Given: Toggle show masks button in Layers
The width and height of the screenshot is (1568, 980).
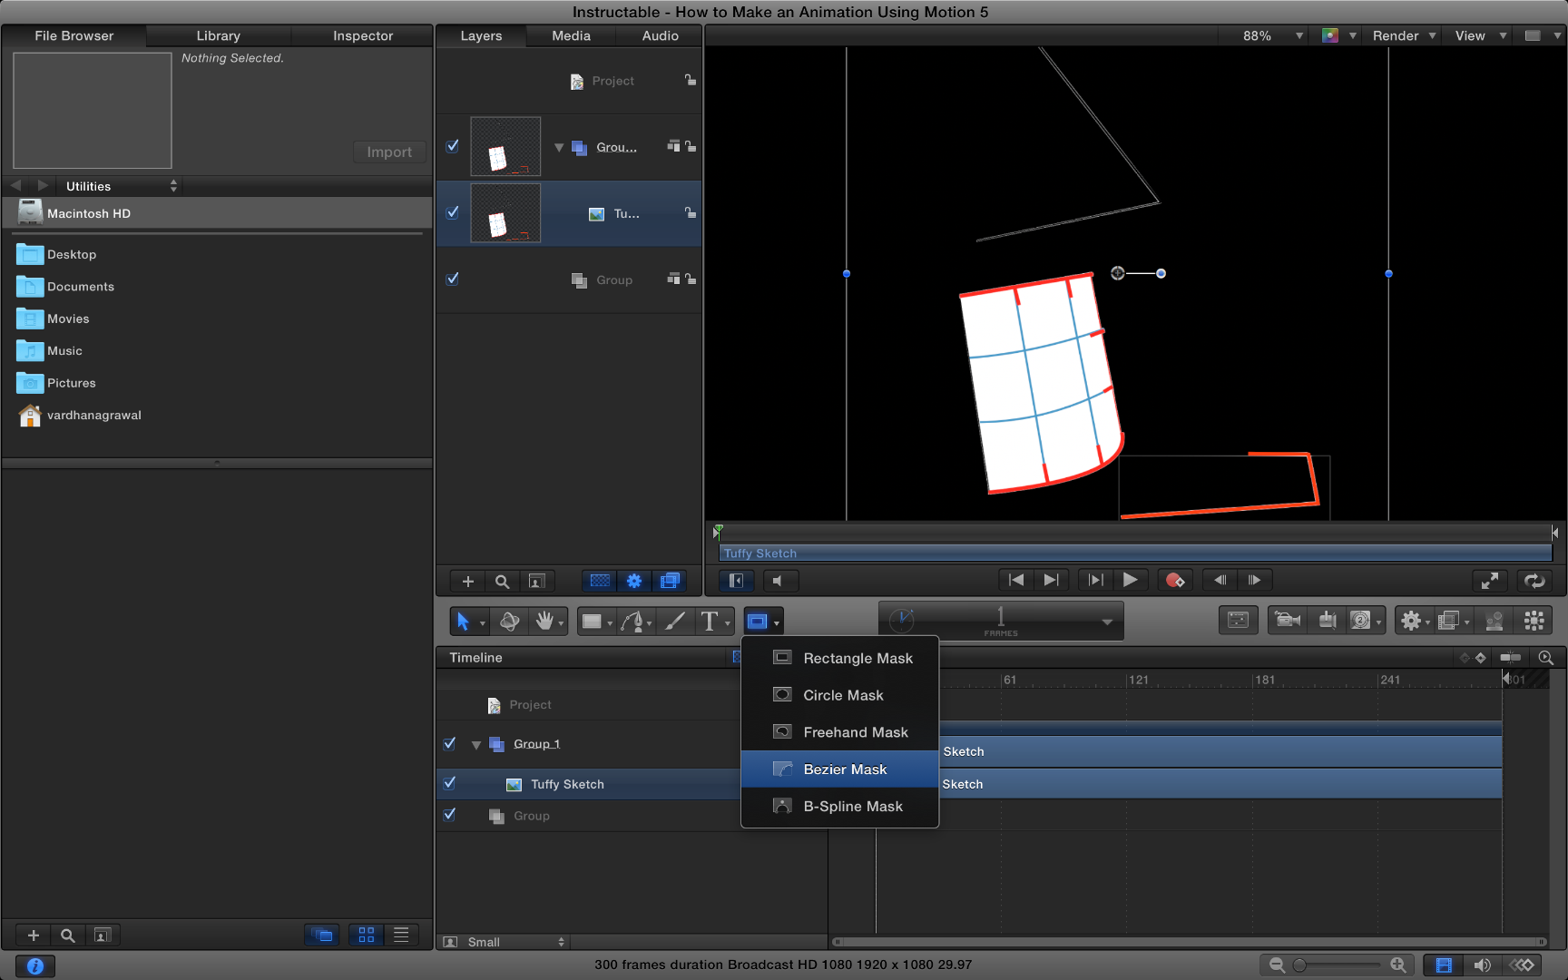Looking at the screenshot, I should pyautogui.click(x=600, y=581).
